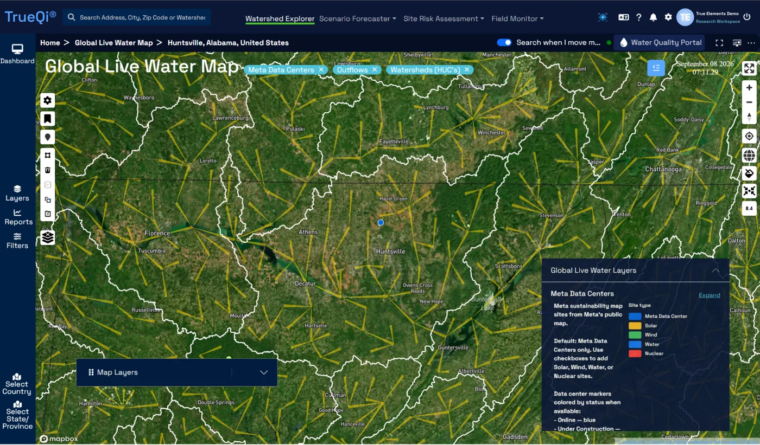
Task: Open the Global Live Water Map breadcrumb
Action: (x=114, y=43)
